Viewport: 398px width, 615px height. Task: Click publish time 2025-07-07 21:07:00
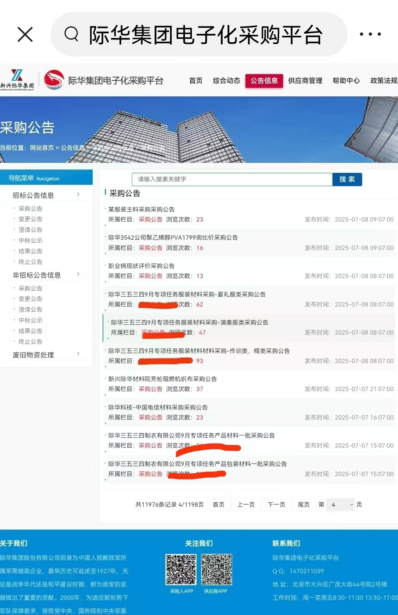tap(364, 389)
